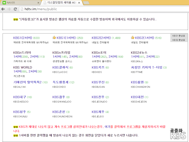Open KBSn조이 1서버(262) link
The image size is (189, 142).
point(99,57)
